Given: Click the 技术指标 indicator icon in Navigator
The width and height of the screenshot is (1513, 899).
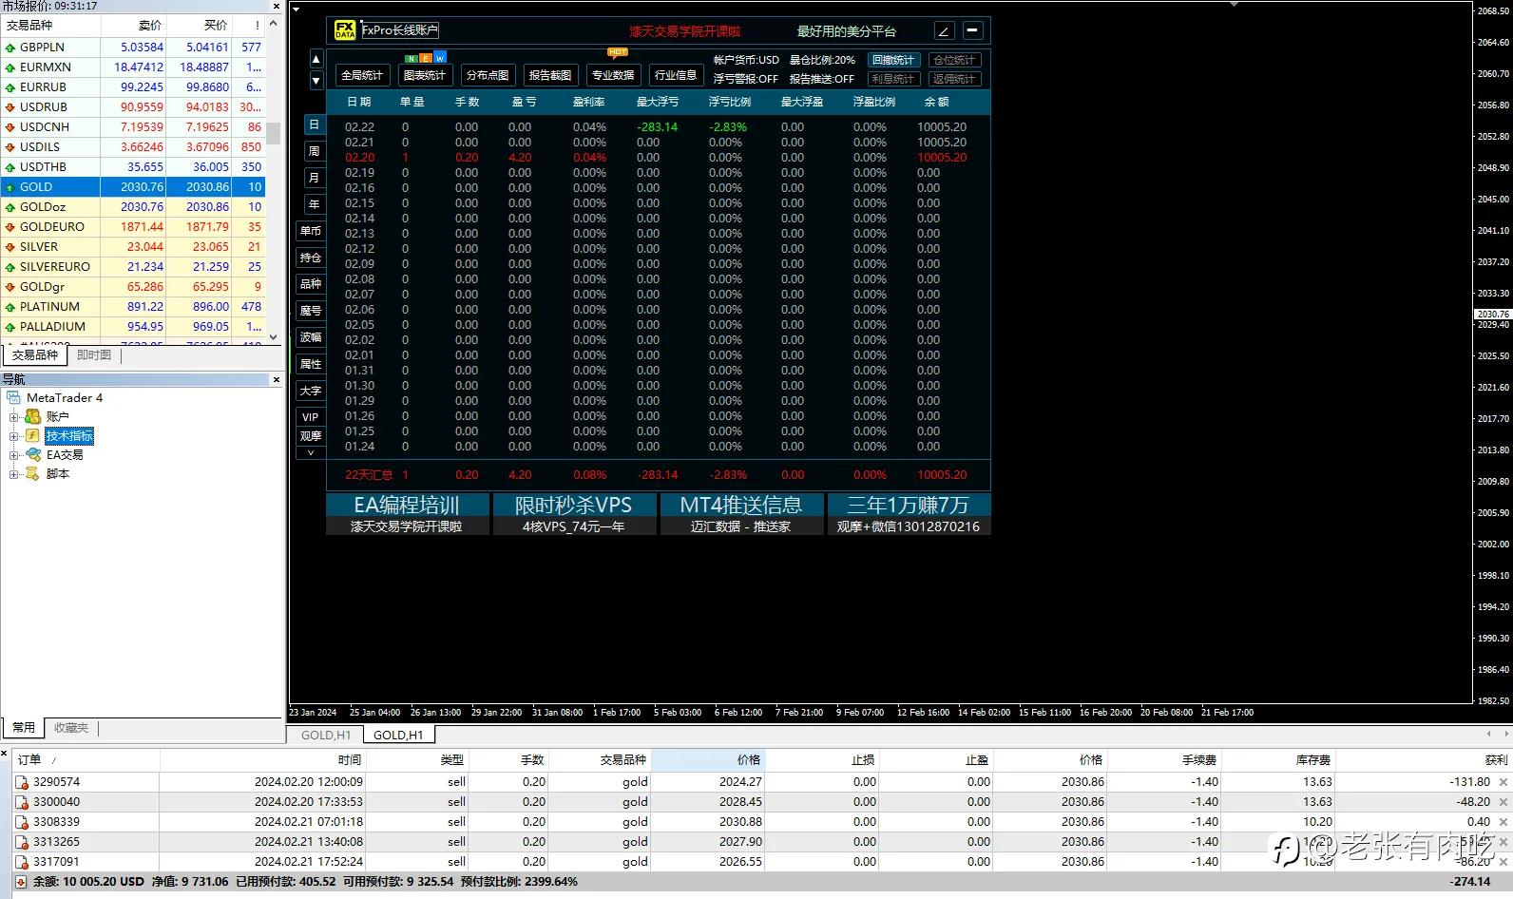Looking at the screenshot, I should pyautogui.click(x=33, y=435).
